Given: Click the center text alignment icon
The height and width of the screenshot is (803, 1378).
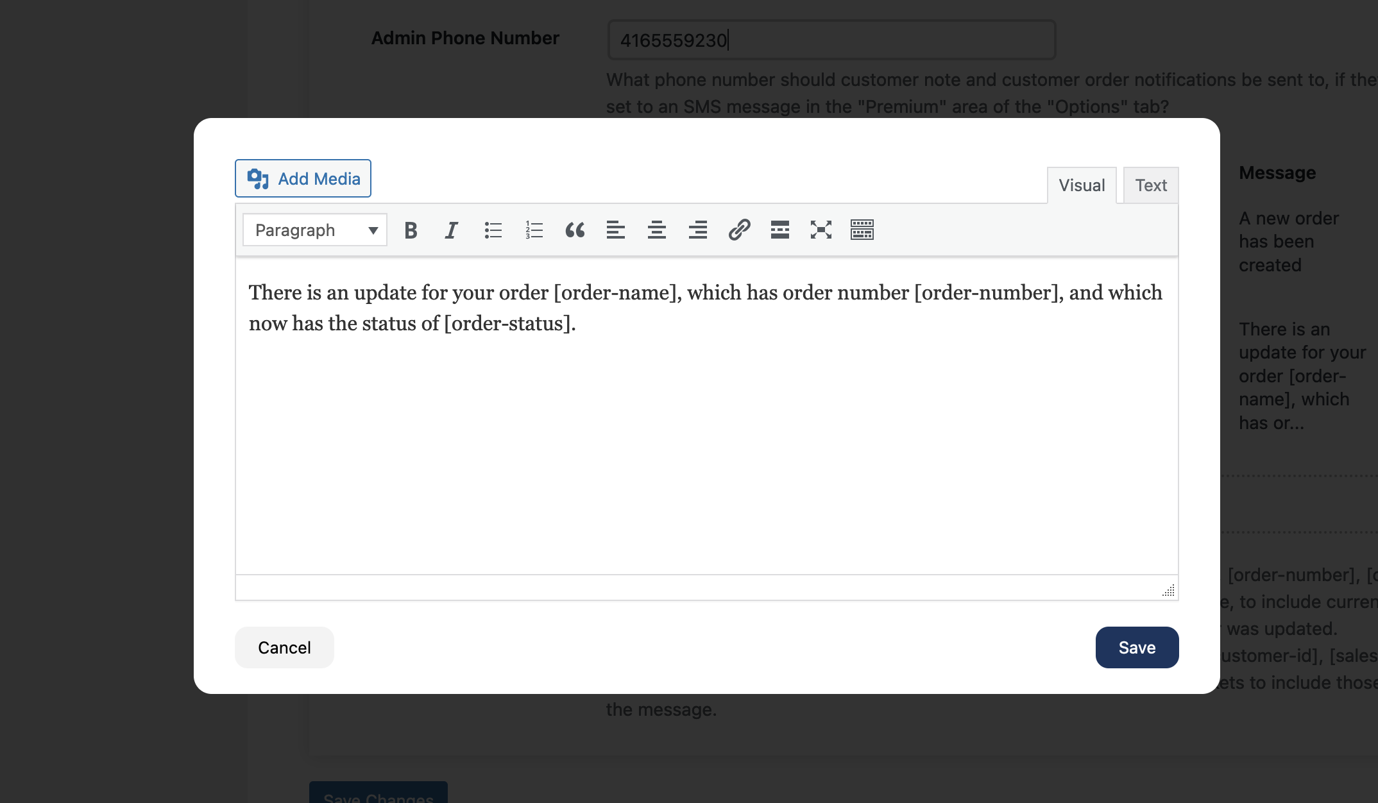Looking at the screenshot, I should pyautogui.click(x=656, y=230).
